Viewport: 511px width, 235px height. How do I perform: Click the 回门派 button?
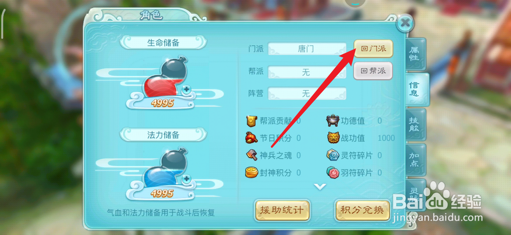point(373,49)
